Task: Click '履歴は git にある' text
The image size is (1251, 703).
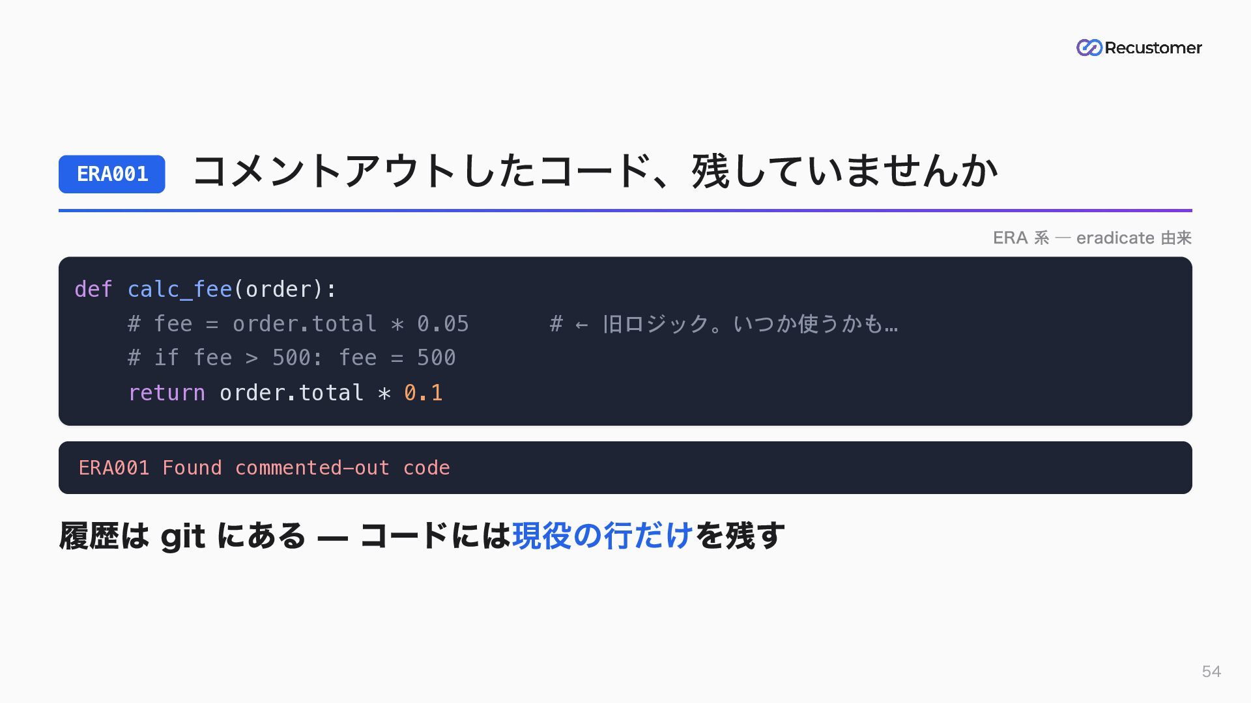Action: click(182, 536)
